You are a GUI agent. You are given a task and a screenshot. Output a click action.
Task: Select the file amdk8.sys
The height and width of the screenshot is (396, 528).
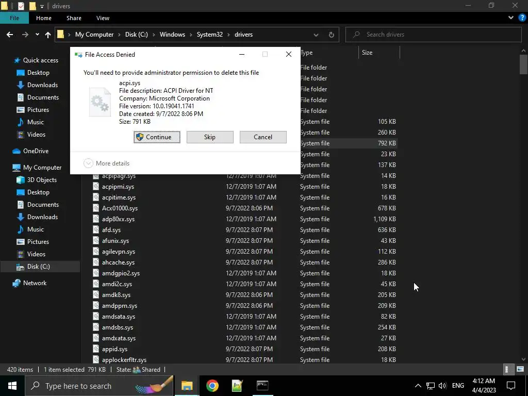point(116,295)
